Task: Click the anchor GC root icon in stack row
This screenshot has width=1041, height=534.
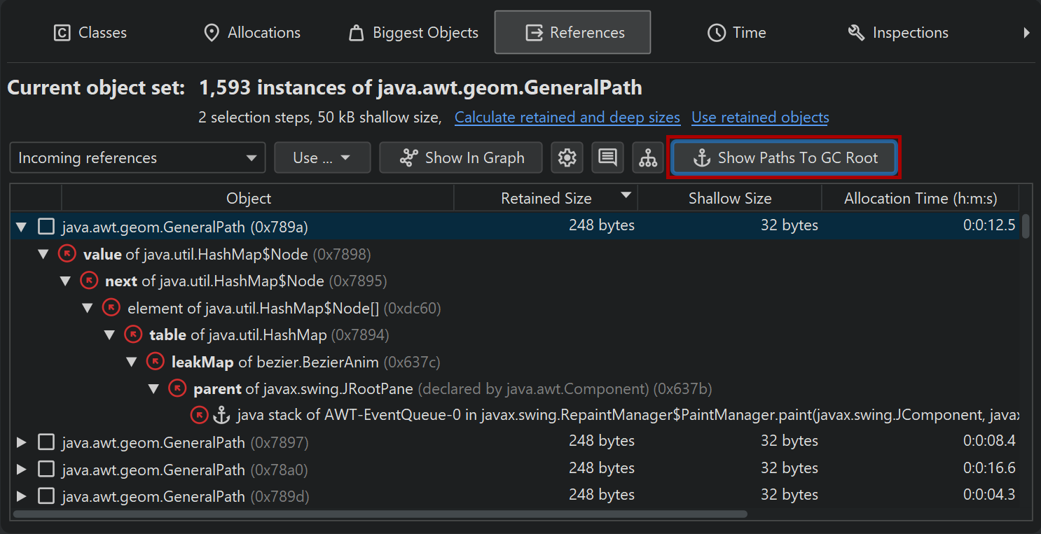Action: point(221,415)
